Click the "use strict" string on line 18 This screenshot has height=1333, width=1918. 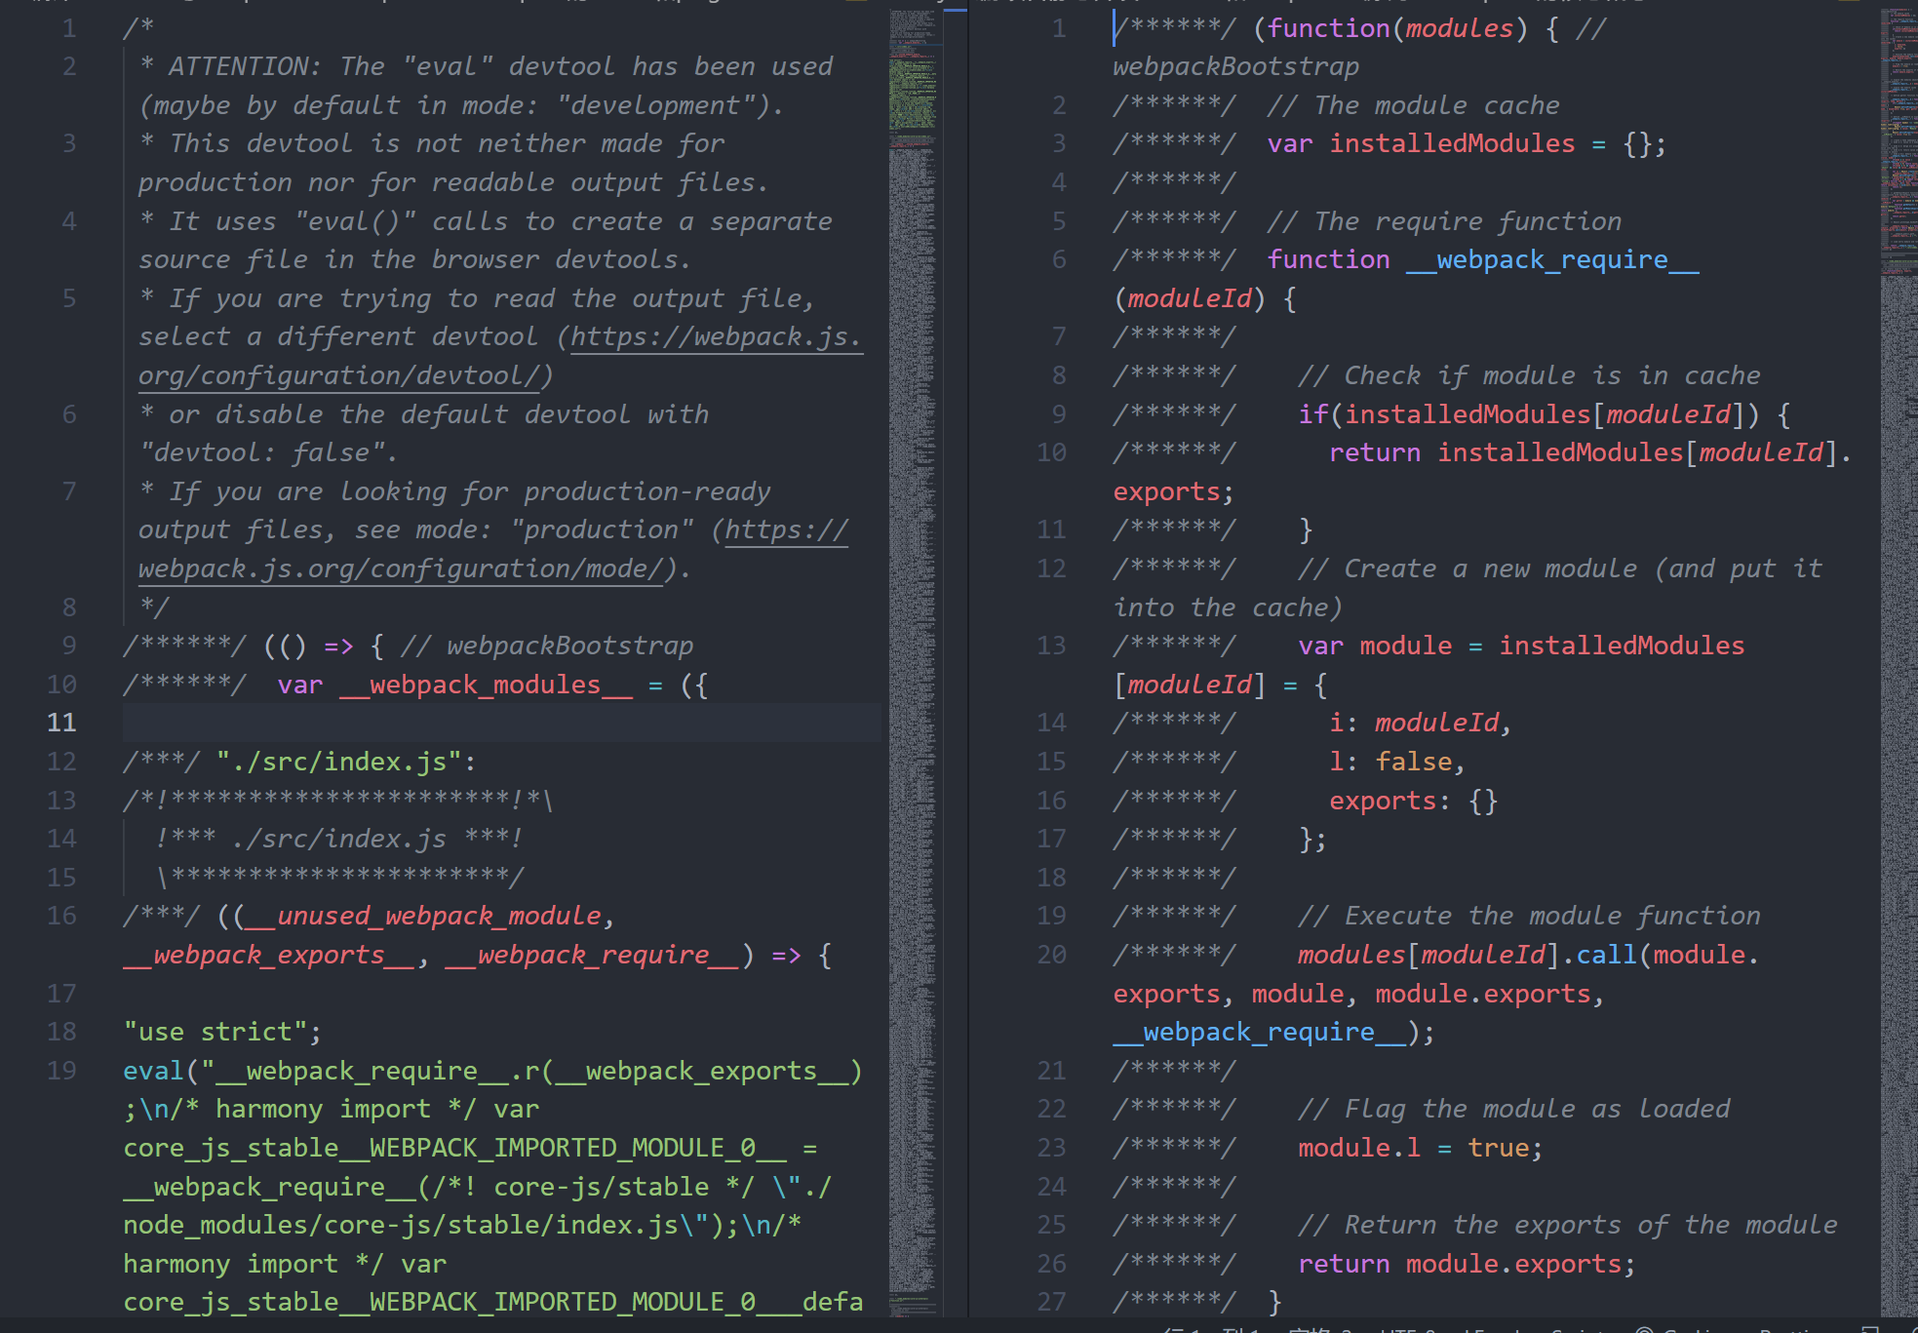click(x=215, y=1032)
